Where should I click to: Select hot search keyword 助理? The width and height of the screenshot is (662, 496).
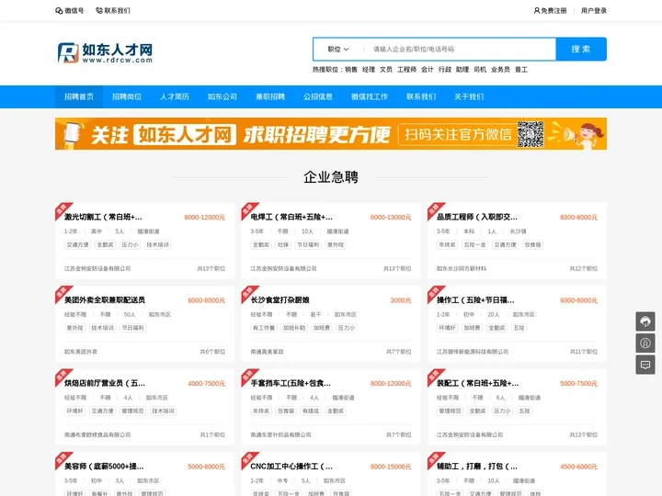coord(462,70)
